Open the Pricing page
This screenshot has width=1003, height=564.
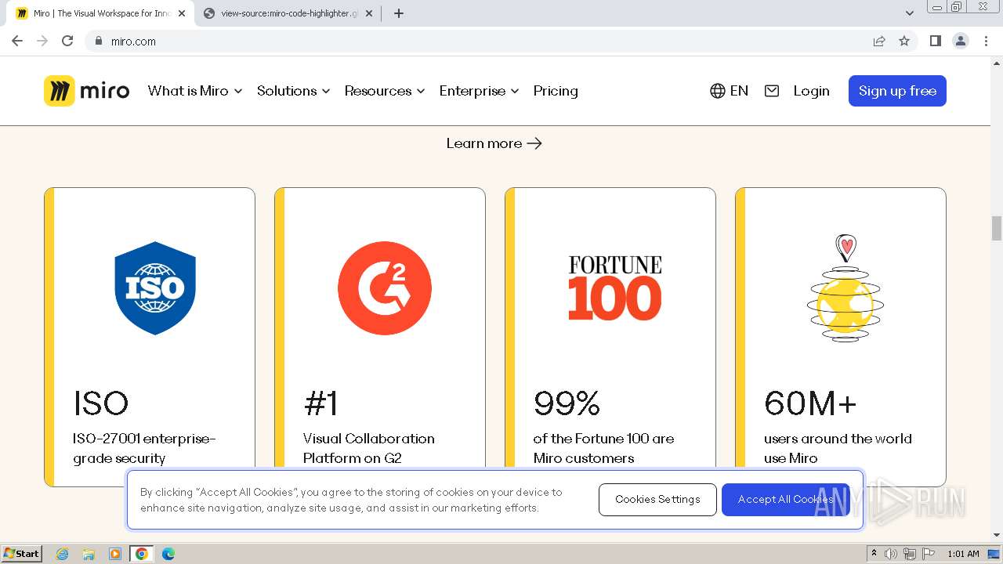click(x=556, y=91)
